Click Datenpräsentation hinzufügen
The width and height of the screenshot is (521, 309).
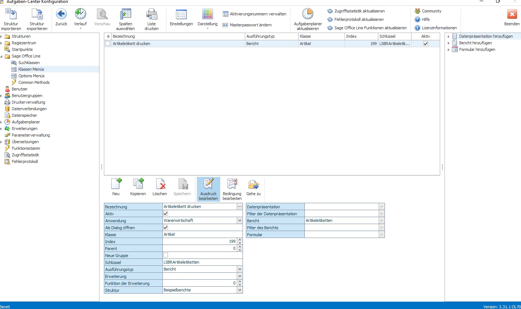486,36
